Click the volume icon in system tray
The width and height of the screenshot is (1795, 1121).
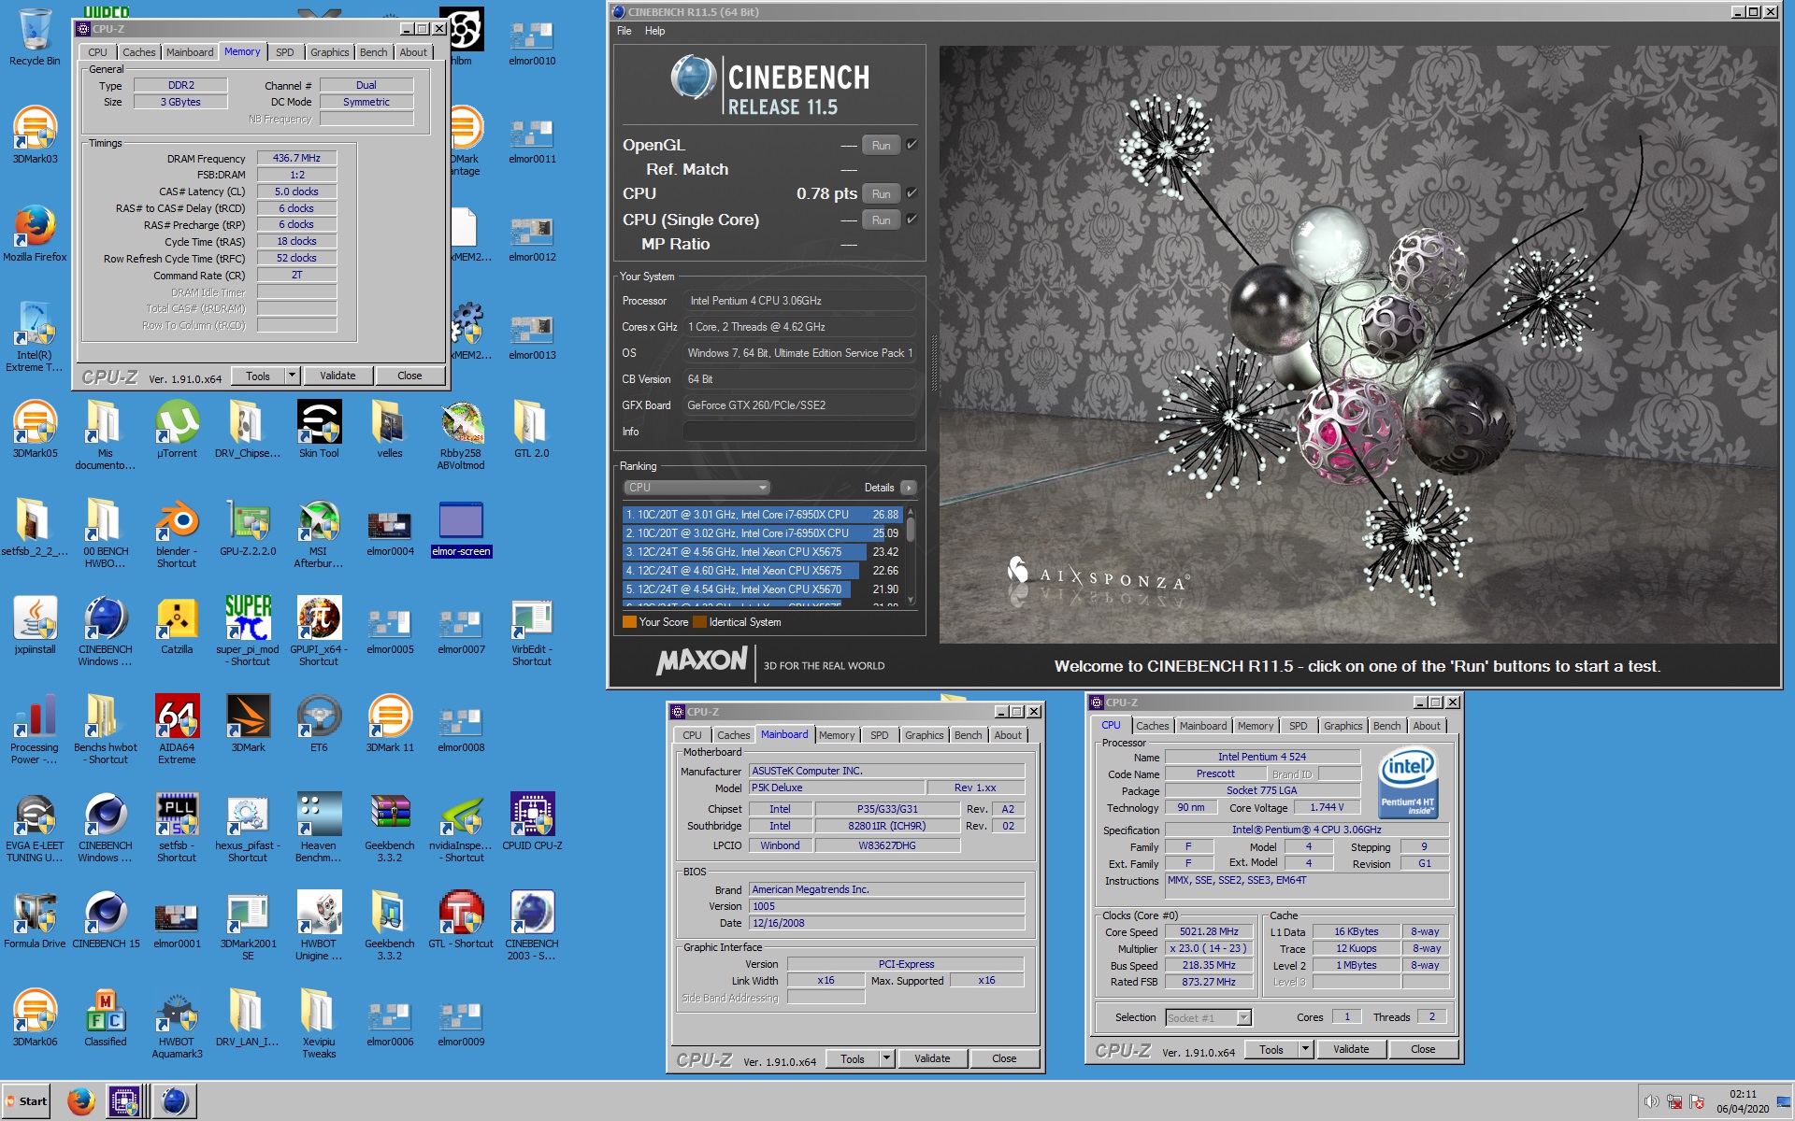(1652, 1101)
